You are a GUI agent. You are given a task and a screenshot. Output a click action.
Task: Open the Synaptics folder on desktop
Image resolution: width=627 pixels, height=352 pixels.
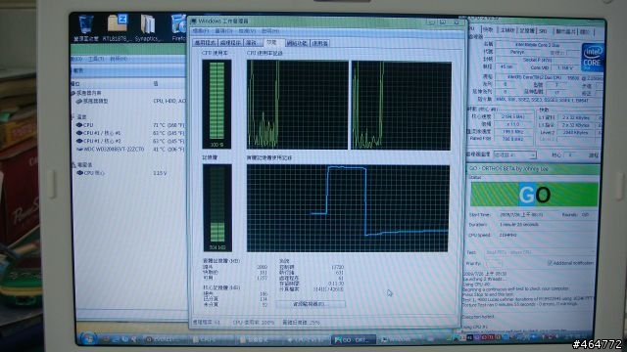click(148, 27)
